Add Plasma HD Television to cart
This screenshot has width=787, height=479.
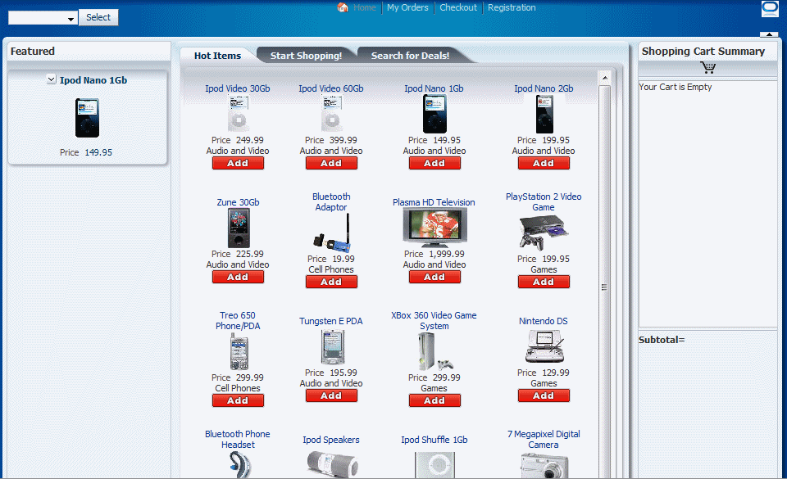pyautogui.click(x=434, y=277)
